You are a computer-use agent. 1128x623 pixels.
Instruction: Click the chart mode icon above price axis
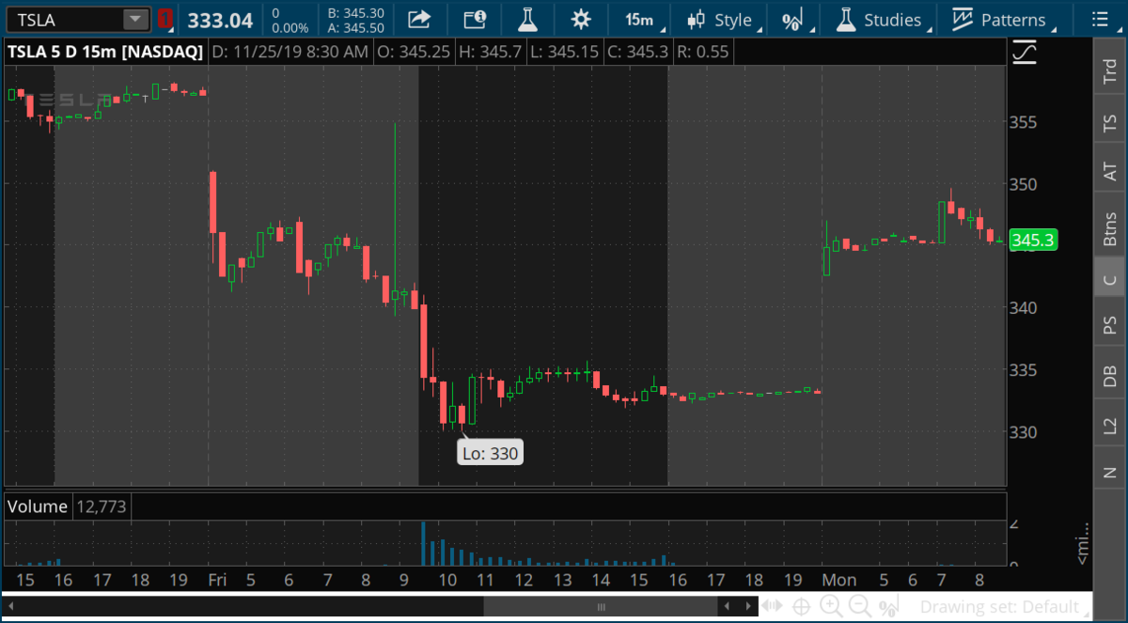coord(1025,53)
